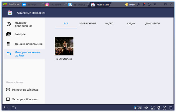Open the title bar dropdown arrow menu
This screenshot has width=176, height=112.
(x=155, y=4)
